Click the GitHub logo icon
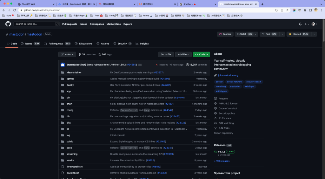The width and height of the screenshot is (325, 179). click(8, 24)
